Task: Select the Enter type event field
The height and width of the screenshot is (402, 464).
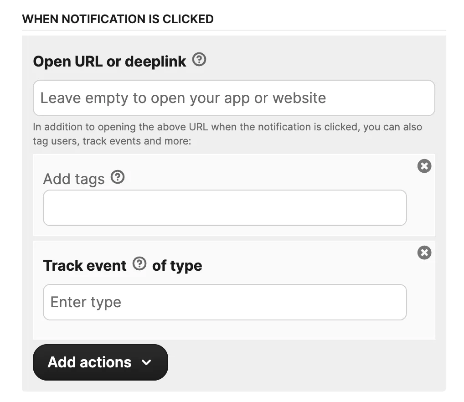Action: tap(225, 302)
